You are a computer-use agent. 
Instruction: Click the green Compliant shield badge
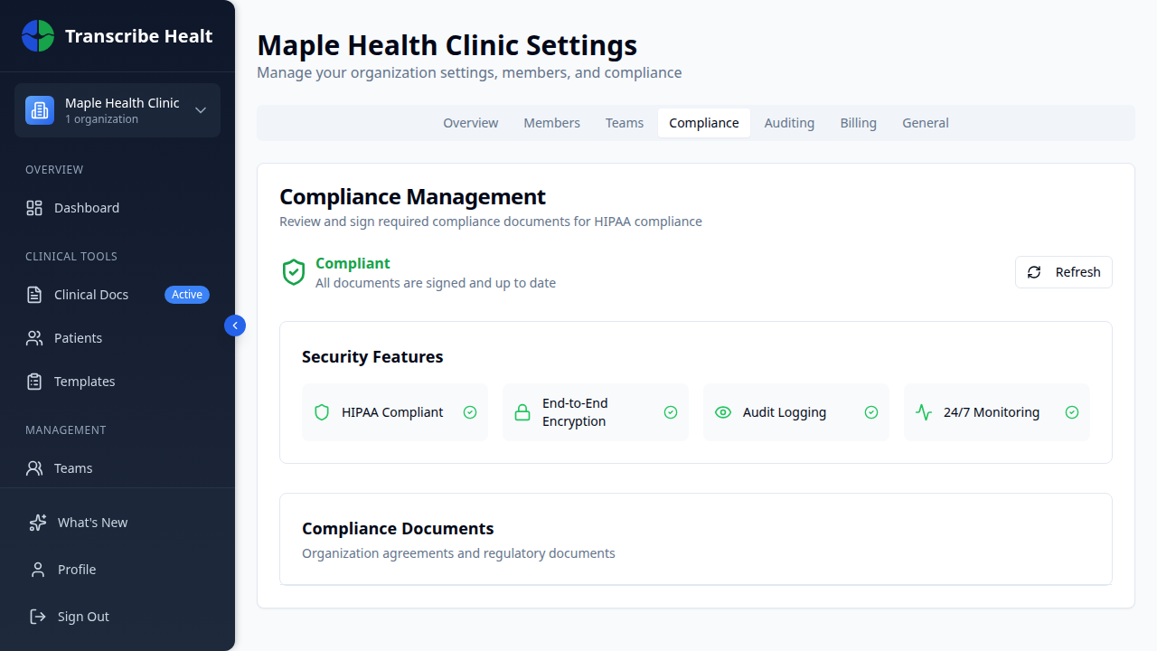tap(293, 271)
